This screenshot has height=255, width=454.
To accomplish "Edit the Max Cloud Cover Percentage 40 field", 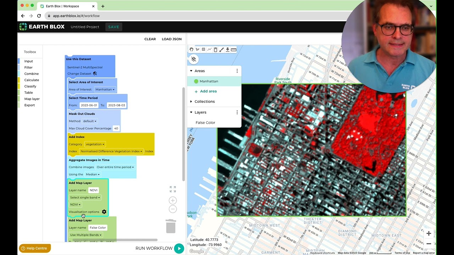I will (116, 128).
